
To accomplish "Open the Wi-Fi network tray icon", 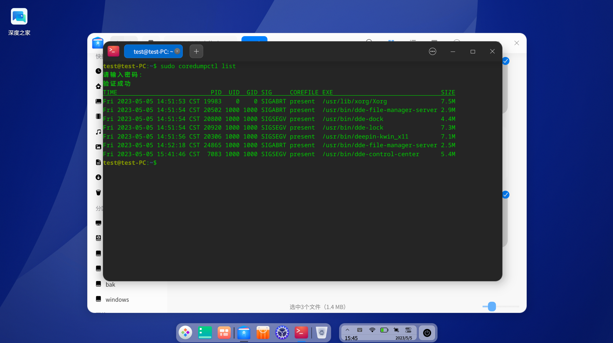I will 372,330.
